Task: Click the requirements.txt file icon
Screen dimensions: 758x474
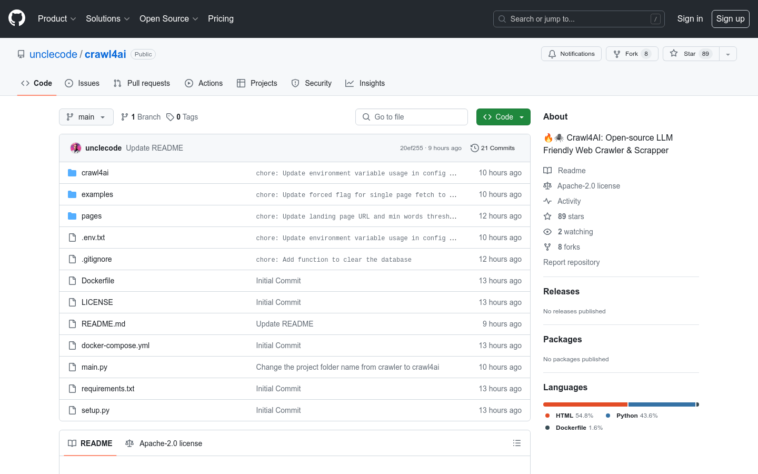Action: [x=72, y=389]
